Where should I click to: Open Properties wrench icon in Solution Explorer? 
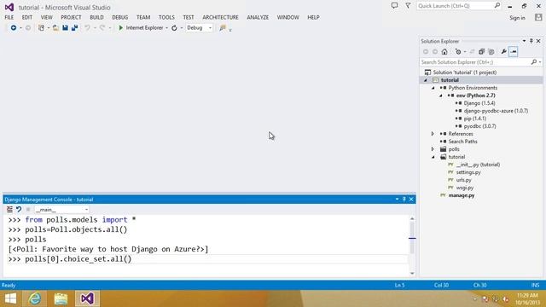click(503, 52)
